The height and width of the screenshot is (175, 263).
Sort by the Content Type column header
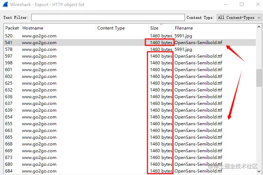(122, 28)
